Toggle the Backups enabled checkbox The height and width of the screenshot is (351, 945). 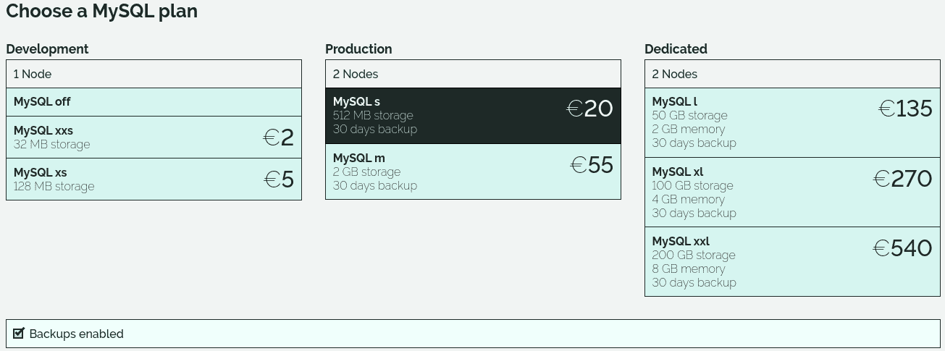click(x=20, y=334)
